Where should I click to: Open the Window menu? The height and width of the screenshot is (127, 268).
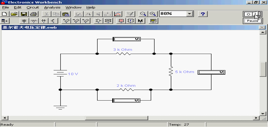click(73, 8)
